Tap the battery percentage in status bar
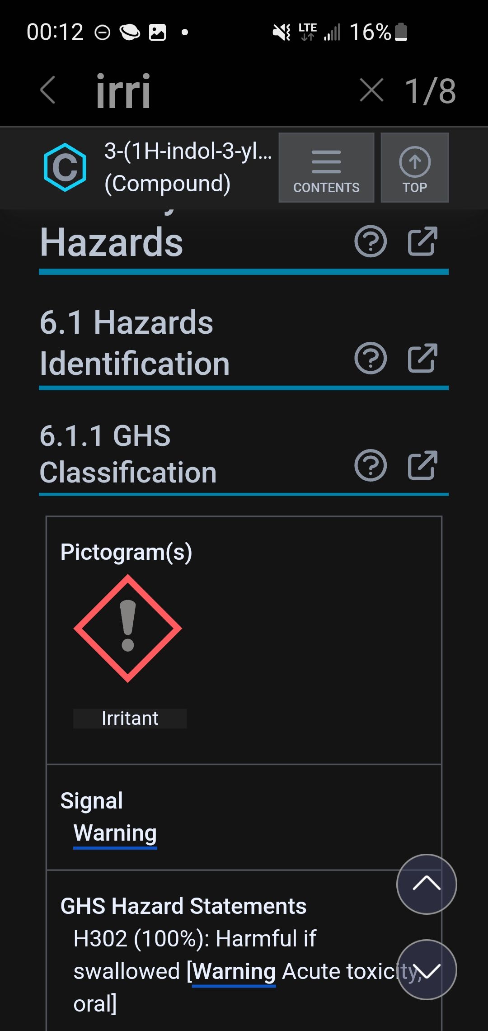Screen dimensions: 488x1031 tap(370, 32)
